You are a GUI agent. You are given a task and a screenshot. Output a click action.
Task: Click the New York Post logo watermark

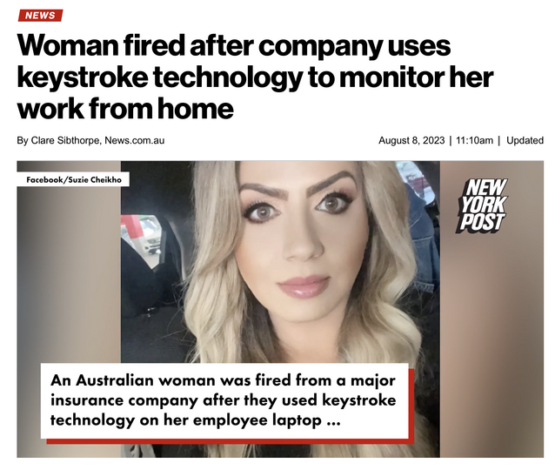pos(483,205)
